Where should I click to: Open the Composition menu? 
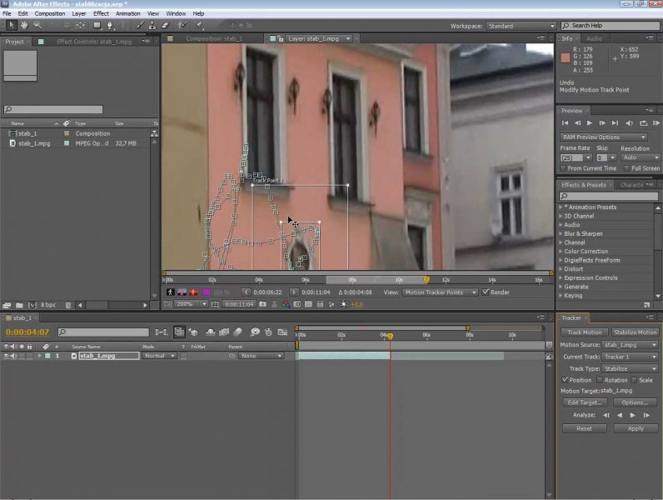50,13
